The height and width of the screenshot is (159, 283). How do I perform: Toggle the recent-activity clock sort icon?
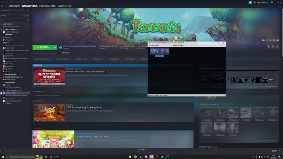coord(25,16)
